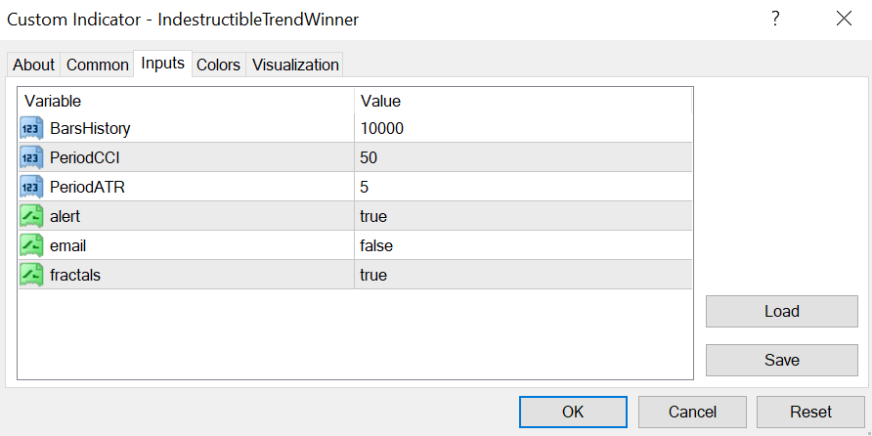
Task: Click the email value false cell
Action: (x=523, y=245)
